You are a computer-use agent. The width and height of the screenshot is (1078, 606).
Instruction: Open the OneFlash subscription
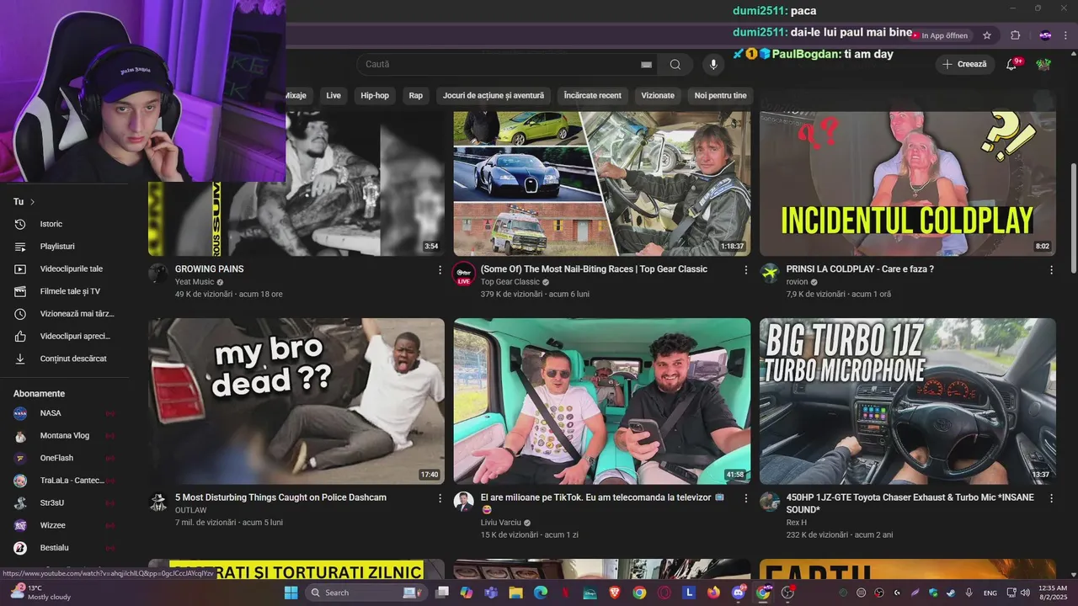tap(64, 458)
